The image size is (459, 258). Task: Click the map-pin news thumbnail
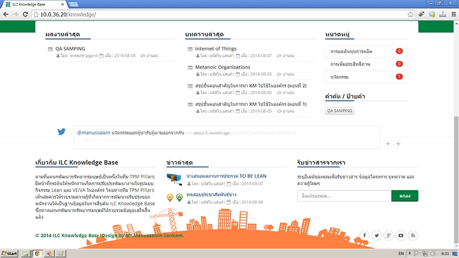click(x=175, y=197)
